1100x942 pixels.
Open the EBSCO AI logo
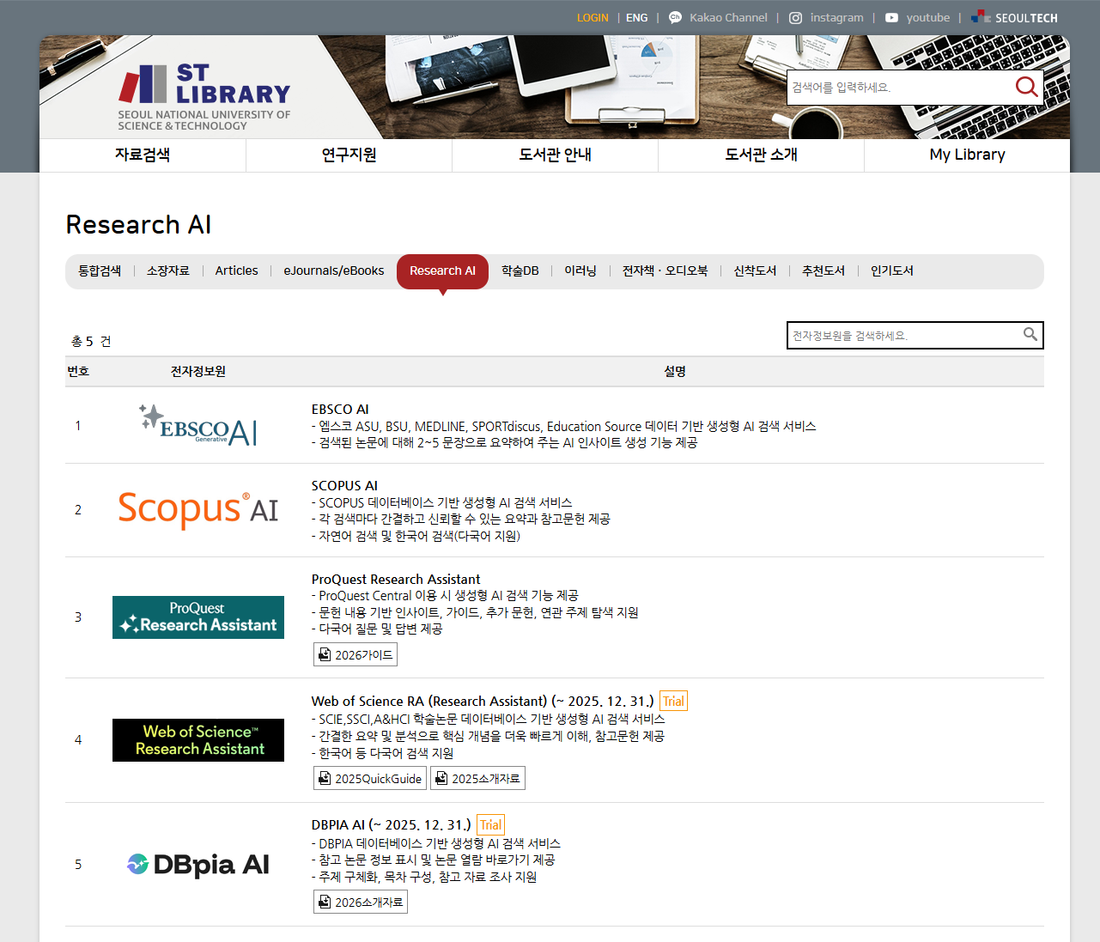[x=198, y=426]
